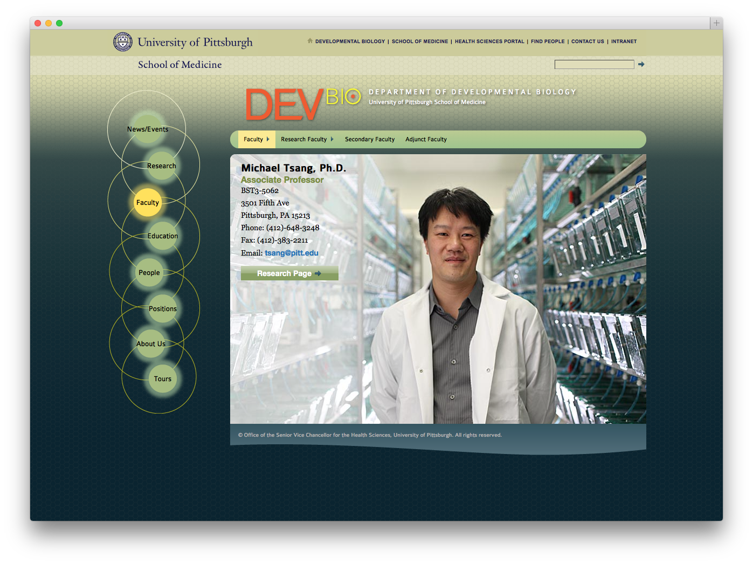The image size is (753, 564).
Task: Click the search text field
Action: click(x=594, y=64)
